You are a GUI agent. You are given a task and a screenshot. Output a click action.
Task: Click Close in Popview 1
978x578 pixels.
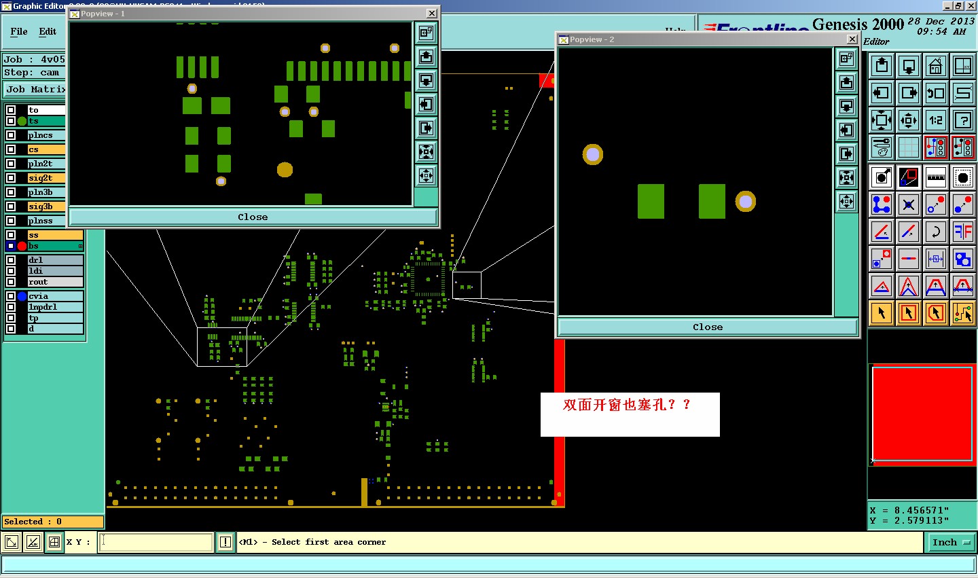pos(253,217)
